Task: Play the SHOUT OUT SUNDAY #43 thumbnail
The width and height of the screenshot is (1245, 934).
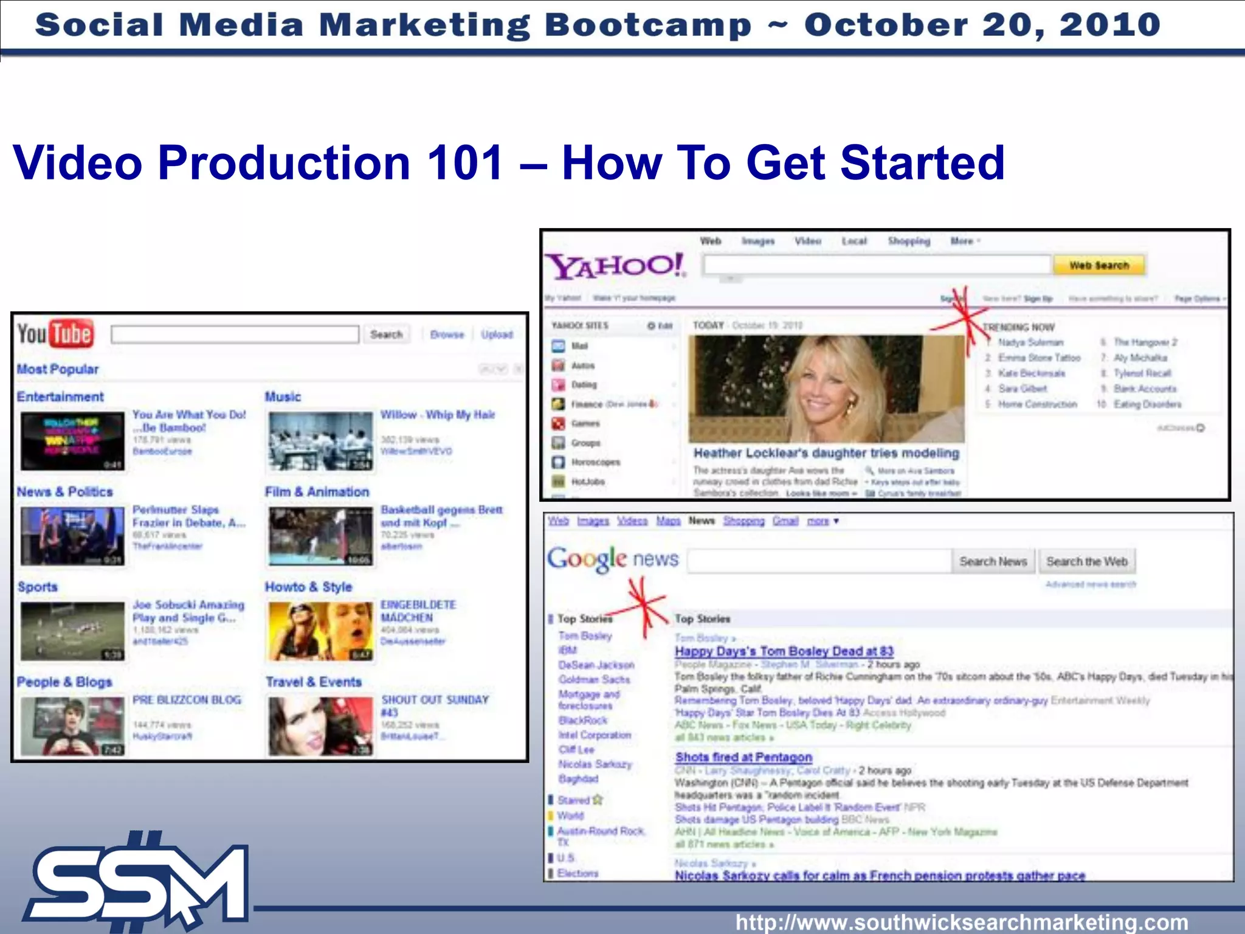Action: coord(321,726)
